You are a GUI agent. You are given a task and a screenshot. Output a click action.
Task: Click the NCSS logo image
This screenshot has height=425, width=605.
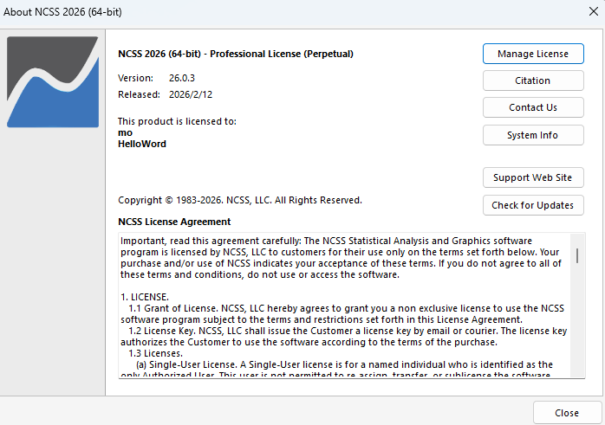click(x=53, y=81)
